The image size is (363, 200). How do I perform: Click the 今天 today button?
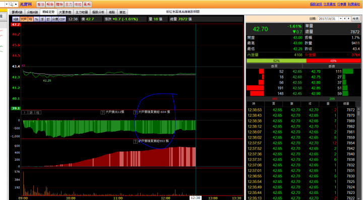[355, 19]
